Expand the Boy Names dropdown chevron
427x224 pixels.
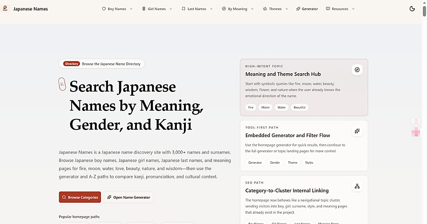[x=131, y=9]
